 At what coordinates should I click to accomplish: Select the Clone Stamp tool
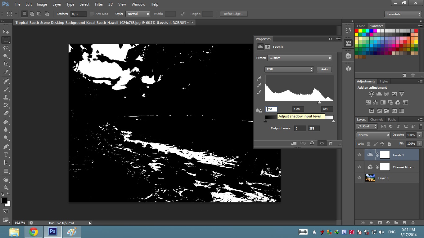[6, 97]
